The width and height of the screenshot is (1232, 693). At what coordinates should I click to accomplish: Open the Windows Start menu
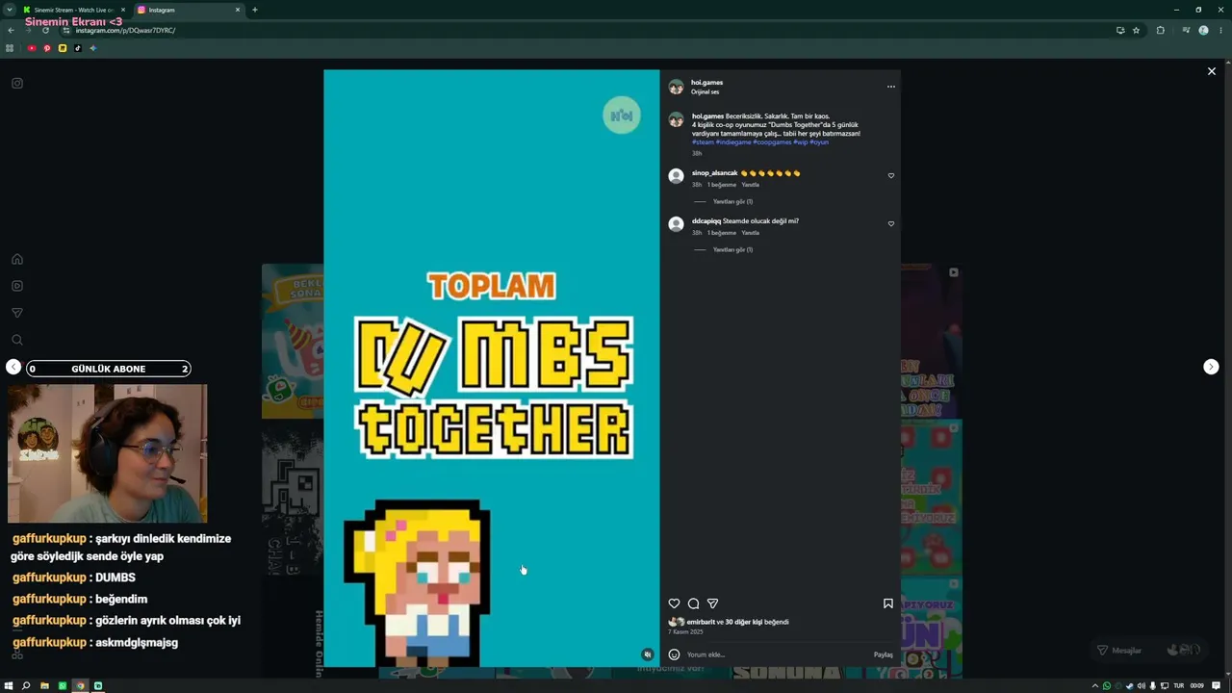[x=9, y=685]
